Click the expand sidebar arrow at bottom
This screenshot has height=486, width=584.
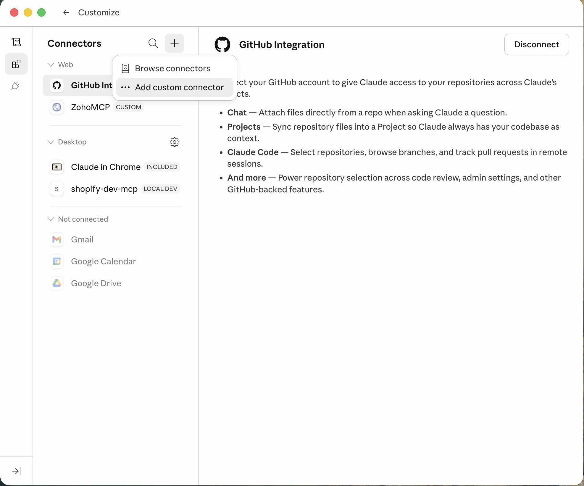point(16,471)
